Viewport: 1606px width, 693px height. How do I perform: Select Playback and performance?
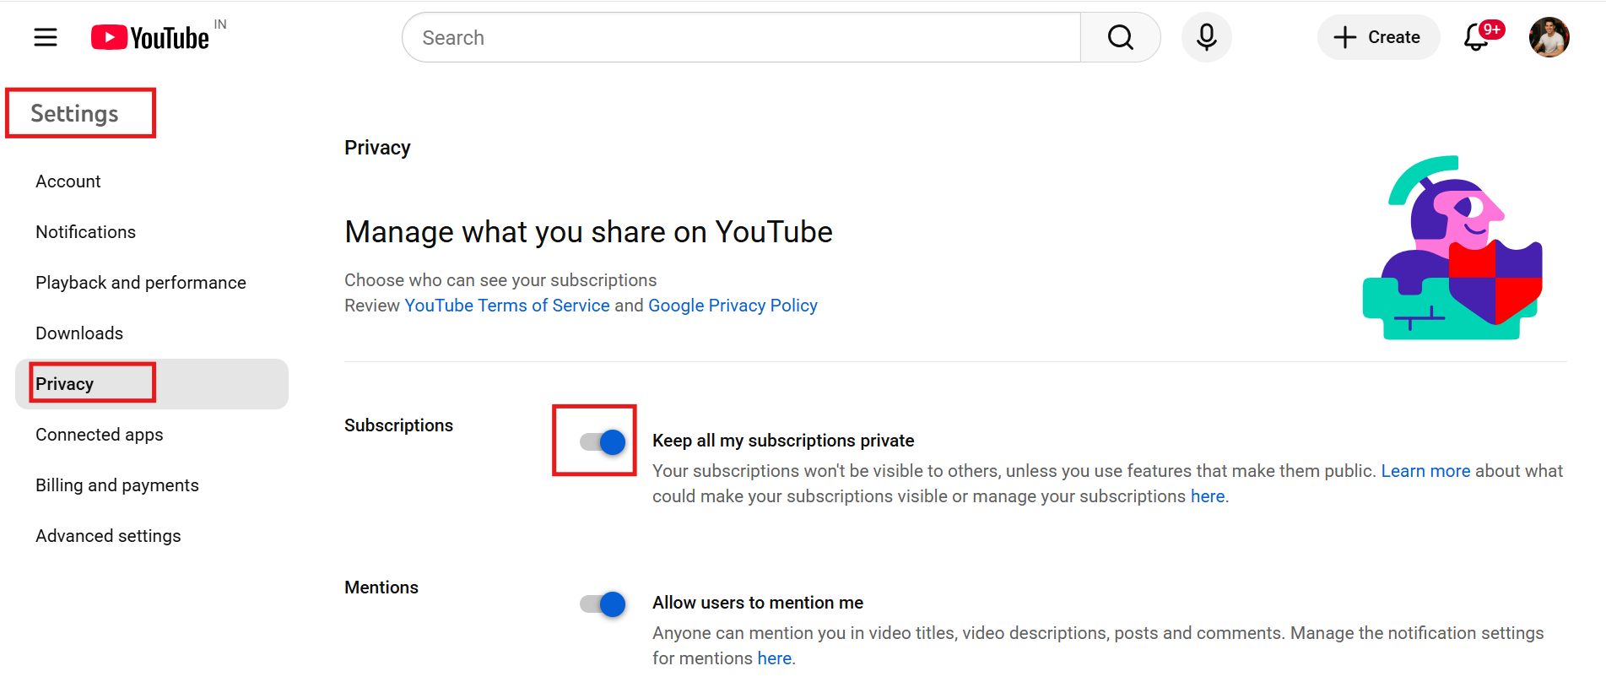141,283
